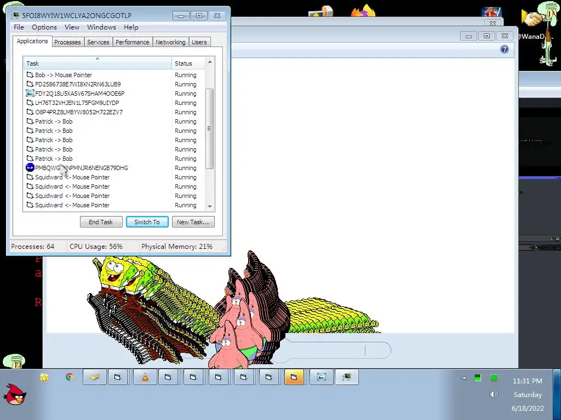Screen dimensions: 561x420
Task: Switch to the Processes tab
Action: pos(67,42)
